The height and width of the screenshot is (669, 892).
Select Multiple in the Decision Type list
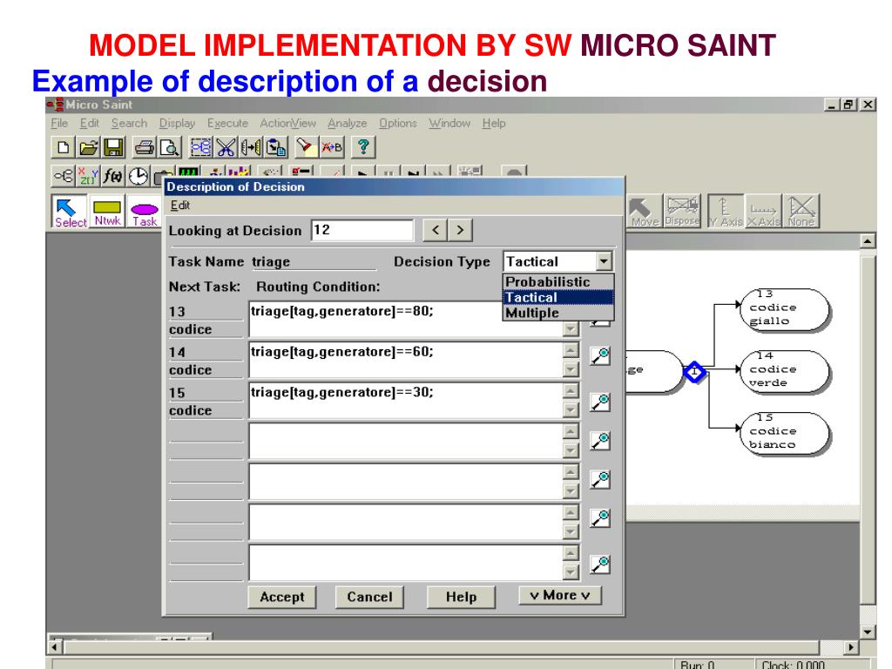pos(558,313)
